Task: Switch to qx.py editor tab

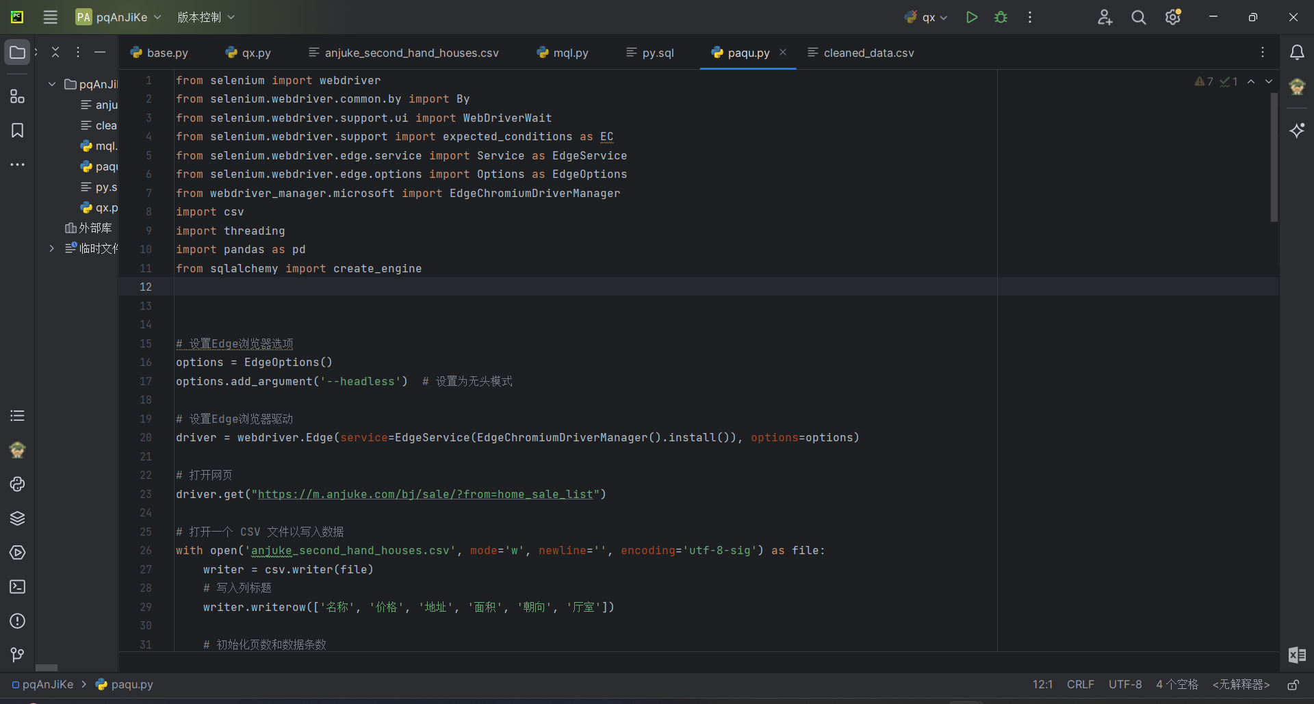Action: coord(248,53)
